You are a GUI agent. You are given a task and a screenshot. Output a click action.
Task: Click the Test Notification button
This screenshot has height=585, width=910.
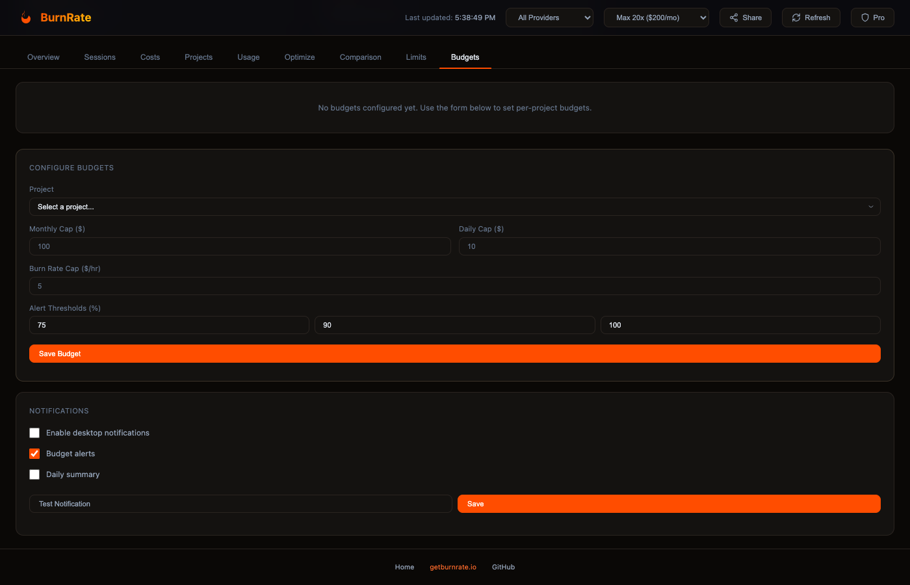point(240,504)
